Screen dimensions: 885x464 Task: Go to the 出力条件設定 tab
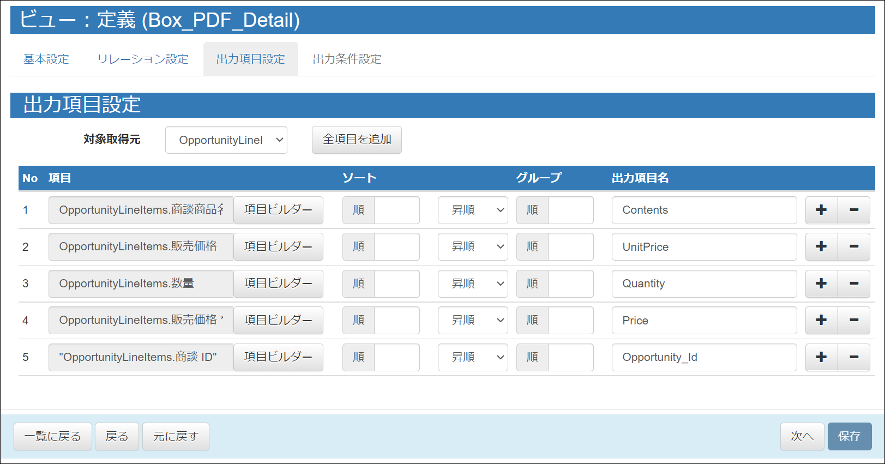347,59
